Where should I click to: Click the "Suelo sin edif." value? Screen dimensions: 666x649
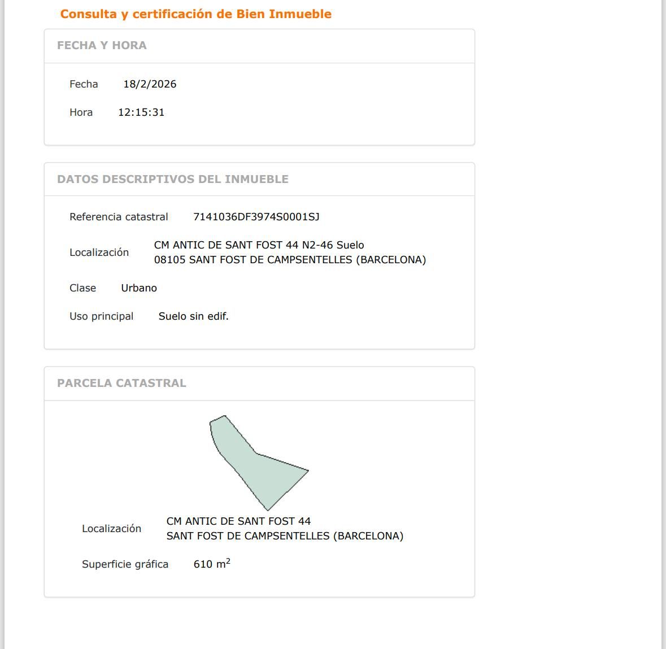(193, 316)
